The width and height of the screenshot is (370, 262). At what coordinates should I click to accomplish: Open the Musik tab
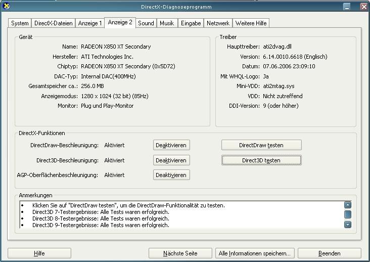(166, 23)
